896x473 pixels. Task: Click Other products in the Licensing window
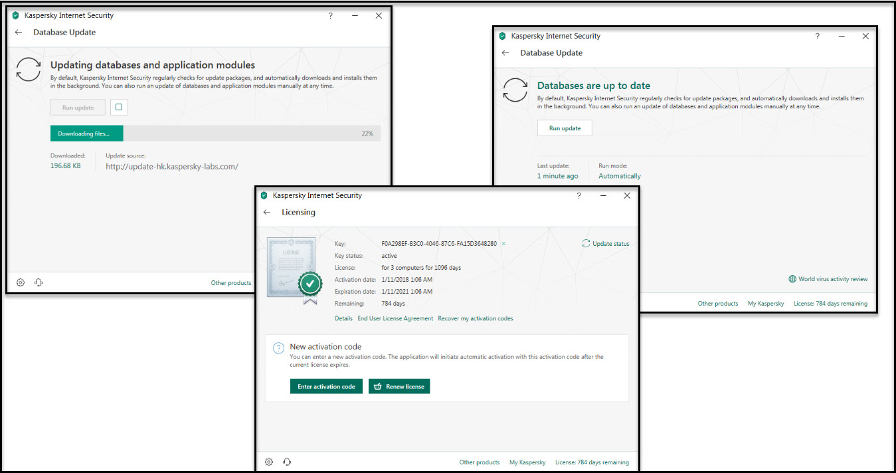pyautogui.click(x=480, y=462)
